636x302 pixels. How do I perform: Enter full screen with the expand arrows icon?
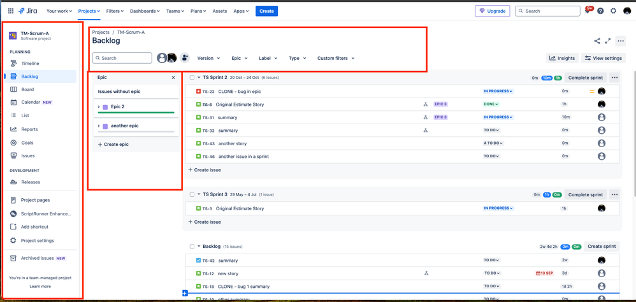(607, 41)
